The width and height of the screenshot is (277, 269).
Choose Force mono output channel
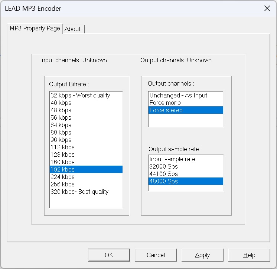point(165,103)
